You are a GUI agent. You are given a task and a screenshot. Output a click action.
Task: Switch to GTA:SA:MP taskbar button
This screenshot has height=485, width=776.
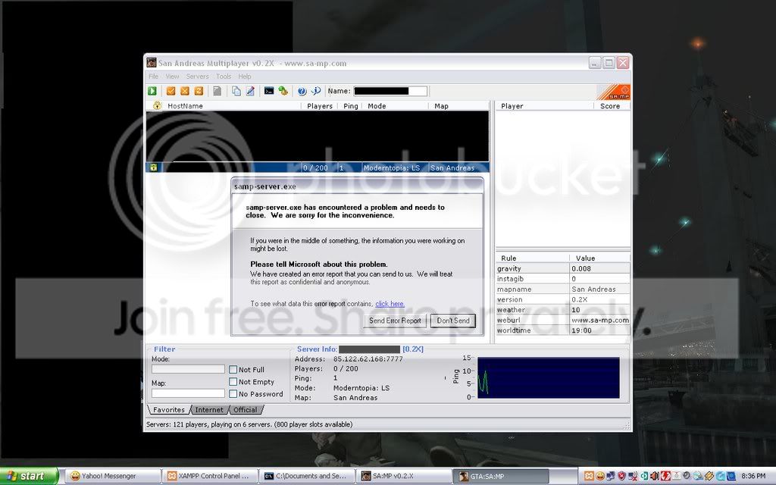coord(502,476)
